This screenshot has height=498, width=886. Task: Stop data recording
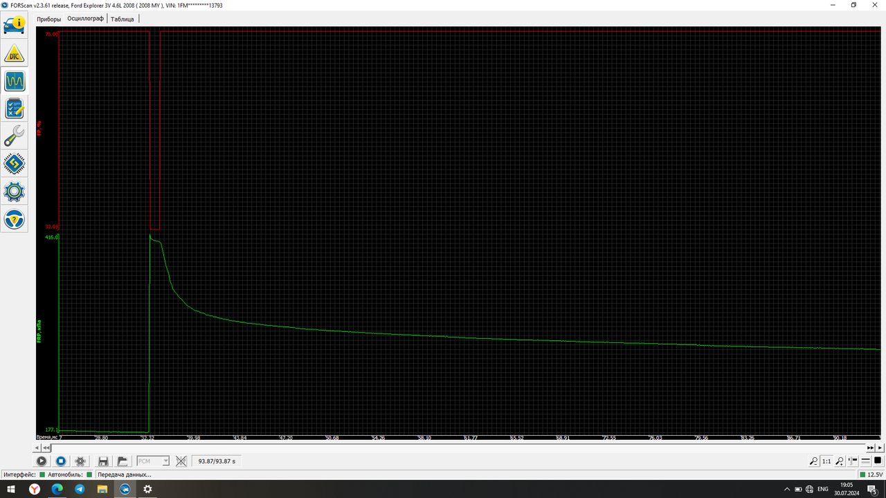[x=61, y=461]
